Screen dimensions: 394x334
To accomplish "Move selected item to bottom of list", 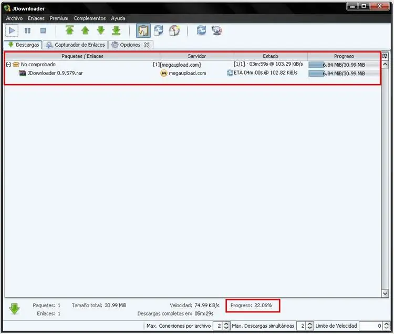I will pos(116,30).
